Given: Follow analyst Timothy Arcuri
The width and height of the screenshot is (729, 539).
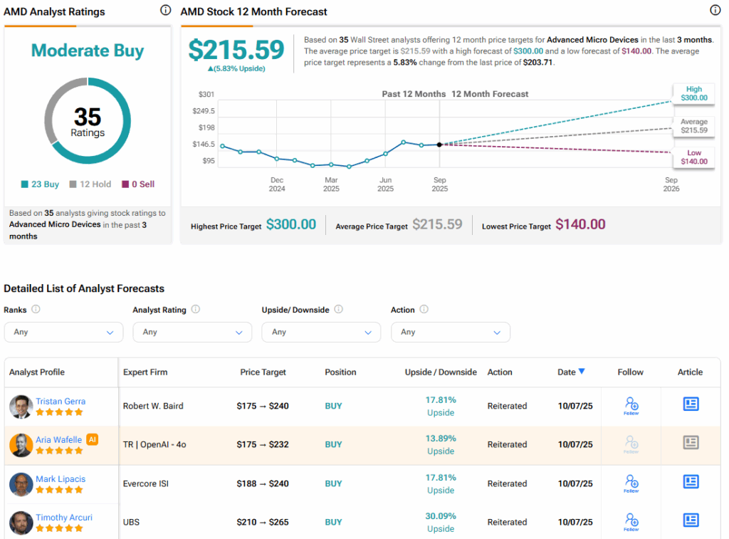Looking at the screenshot, I should click(x=631, y=521).
